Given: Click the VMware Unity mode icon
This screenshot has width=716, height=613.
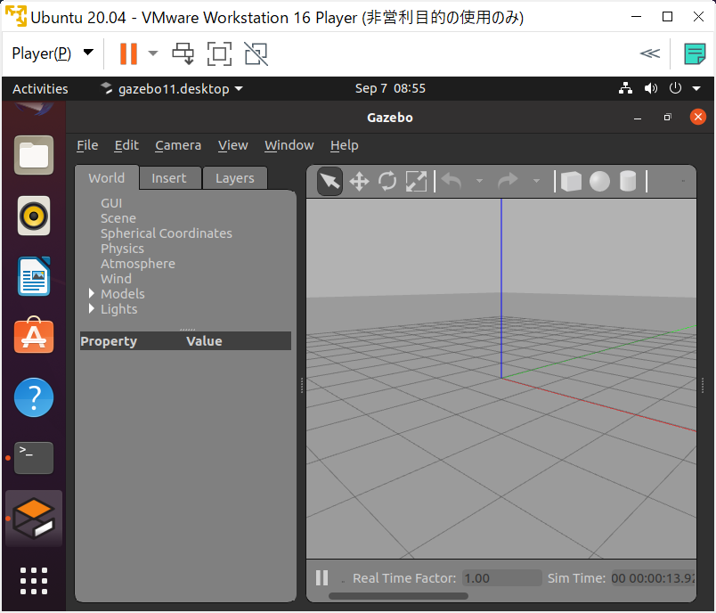Looking at the screenshot, I should (x=256, y=53).
